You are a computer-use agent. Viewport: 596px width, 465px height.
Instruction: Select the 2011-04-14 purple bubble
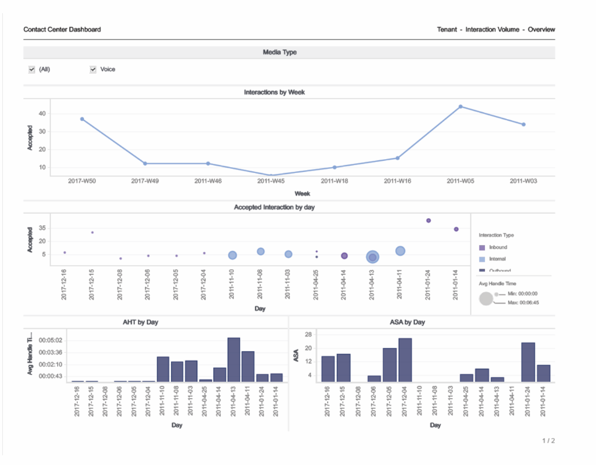pos(344,256)
